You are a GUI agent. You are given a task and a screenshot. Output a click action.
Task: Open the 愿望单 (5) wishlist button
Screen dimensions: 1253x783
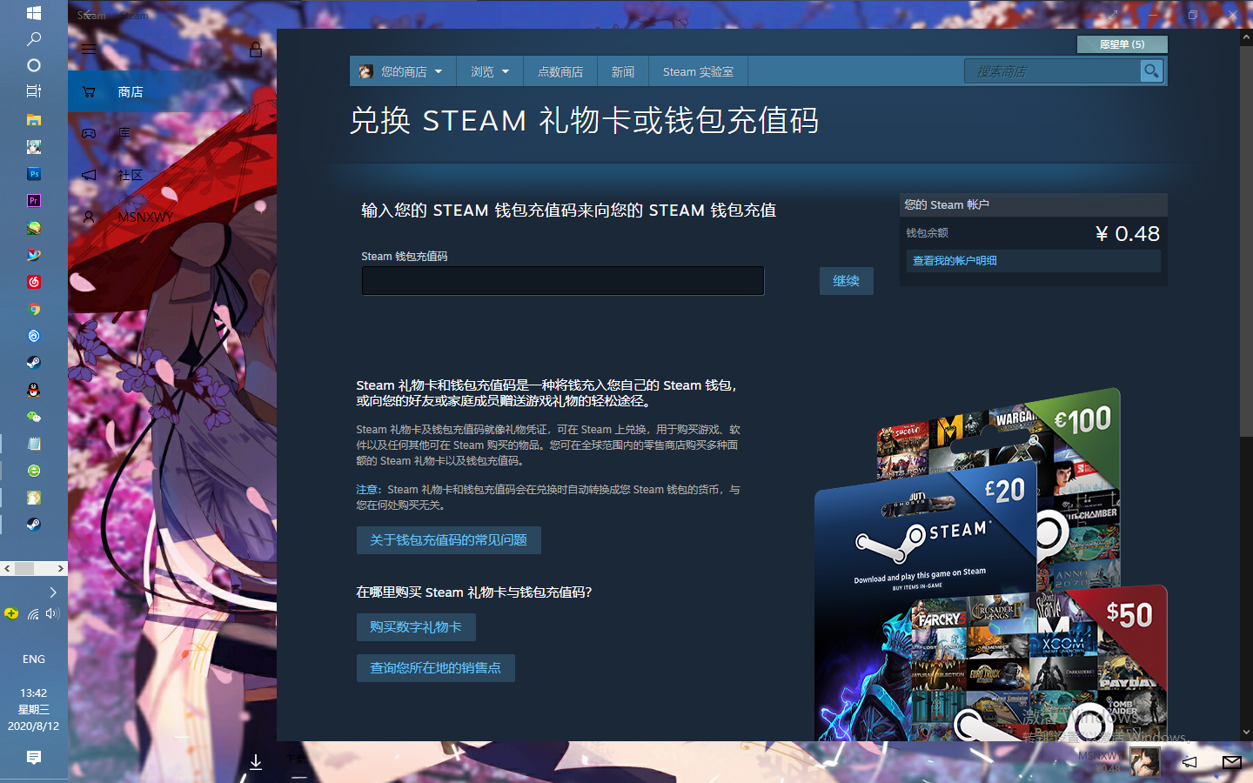tap(1122, 44)
